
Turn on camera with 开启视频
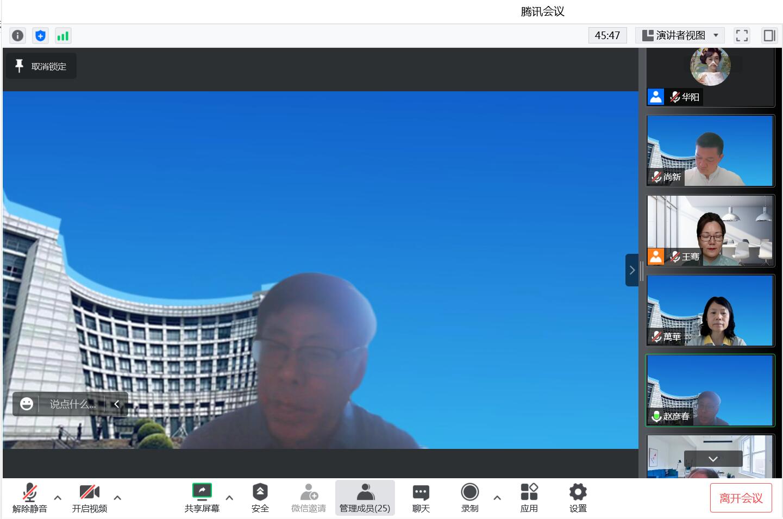89,498
